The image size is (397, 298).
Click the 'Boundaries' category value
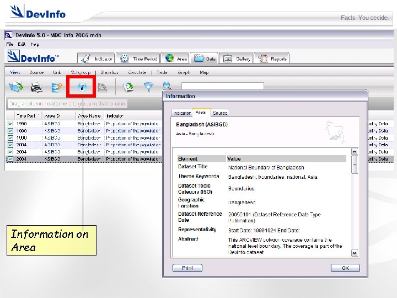point(242,189)
